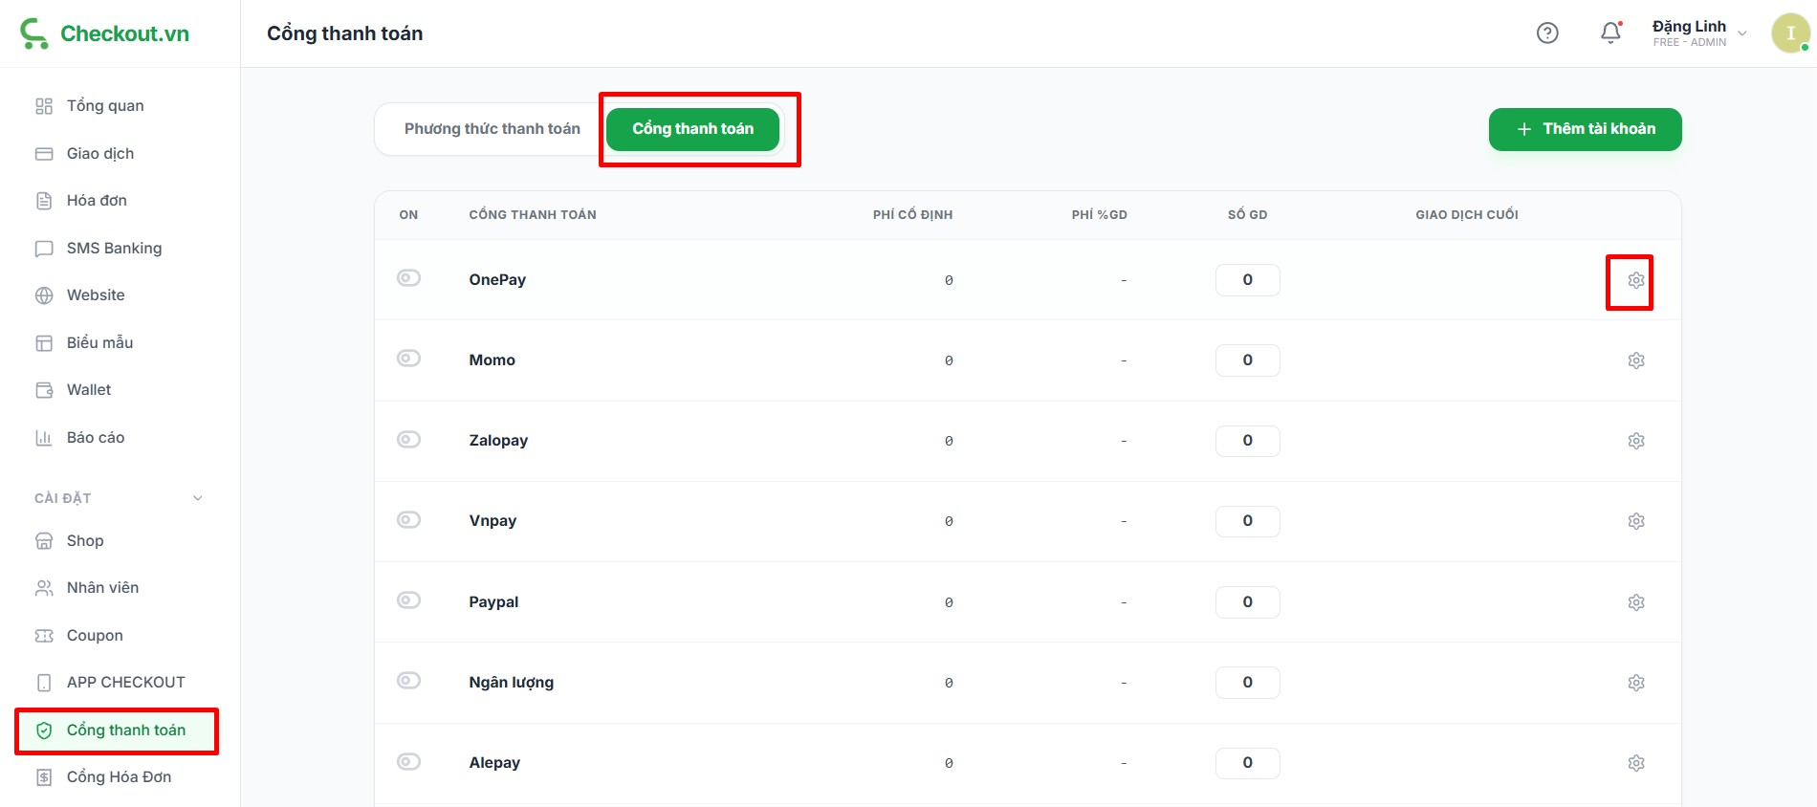Open settings gear for Momo gateway
The width and height of the screenshot is (1817, 807).
pos(1635,360)
